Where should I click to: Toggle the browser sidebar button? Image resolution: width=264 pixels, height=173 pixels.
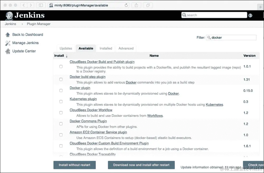pyautogui.click(x=41, y=5)
